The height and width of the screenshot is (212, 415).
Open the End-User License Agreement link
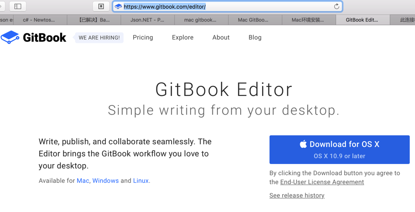point(322,182)
